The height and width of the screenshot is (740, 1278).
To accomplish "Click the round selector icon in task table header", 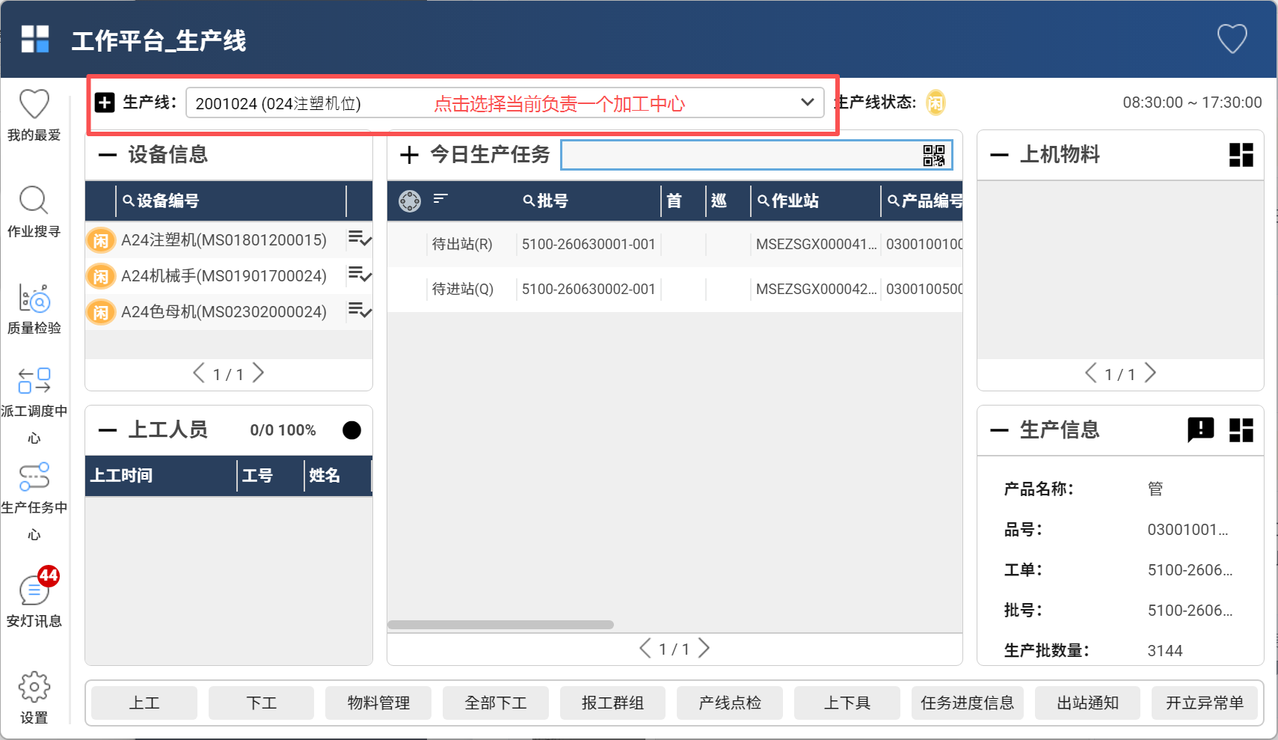I will click(410, 201).
